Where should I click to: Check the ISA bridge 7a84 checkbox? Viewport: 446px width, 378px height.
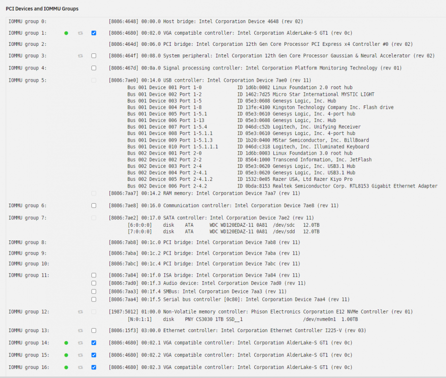point(94,275)
